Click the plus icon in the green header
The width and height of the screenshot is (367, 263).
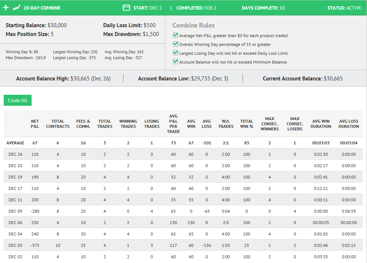point(6,8)
